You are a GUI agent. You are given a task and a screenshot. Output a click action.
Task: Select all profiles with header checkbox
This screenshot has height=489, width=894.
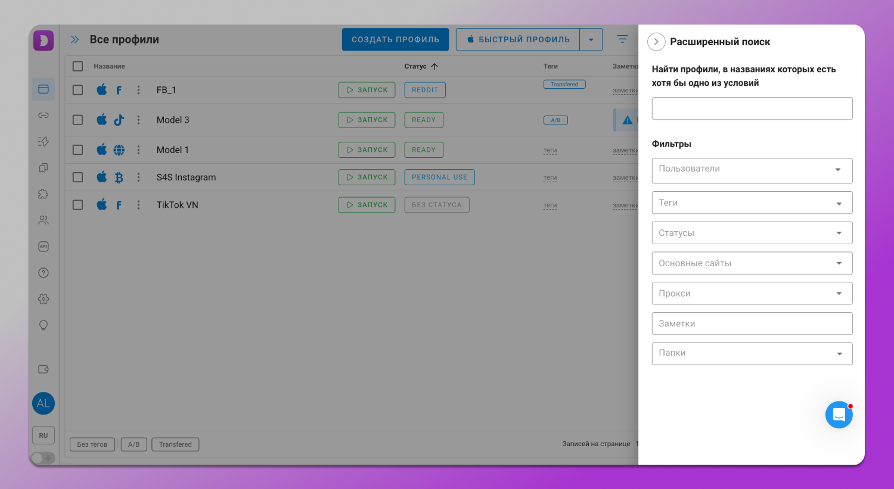[x=77, y=66]
